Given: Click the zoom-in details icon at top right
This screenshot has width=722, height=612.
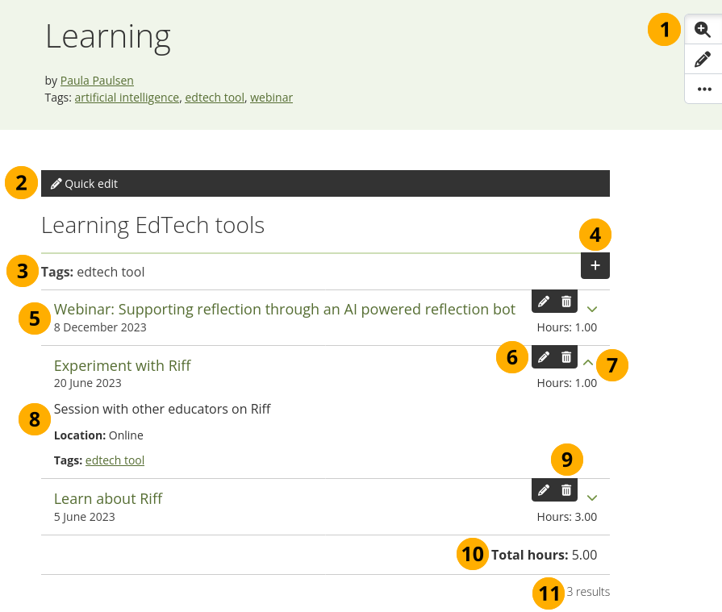Looking at the screenshot, I should pyautogui.click(x=703, y=30).
